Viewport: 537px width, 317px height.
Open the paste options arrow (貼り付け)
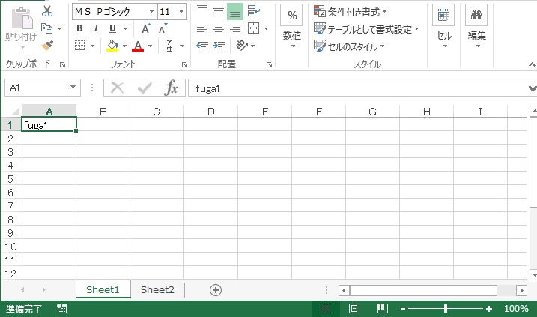point(22,48)
